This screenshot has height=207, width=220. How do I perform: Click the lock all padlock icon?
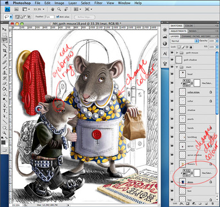coord(191,47)
